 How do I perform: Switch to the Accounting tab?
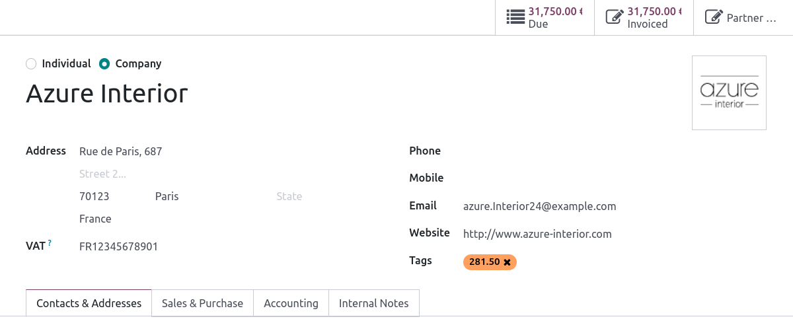pos(291,303)
